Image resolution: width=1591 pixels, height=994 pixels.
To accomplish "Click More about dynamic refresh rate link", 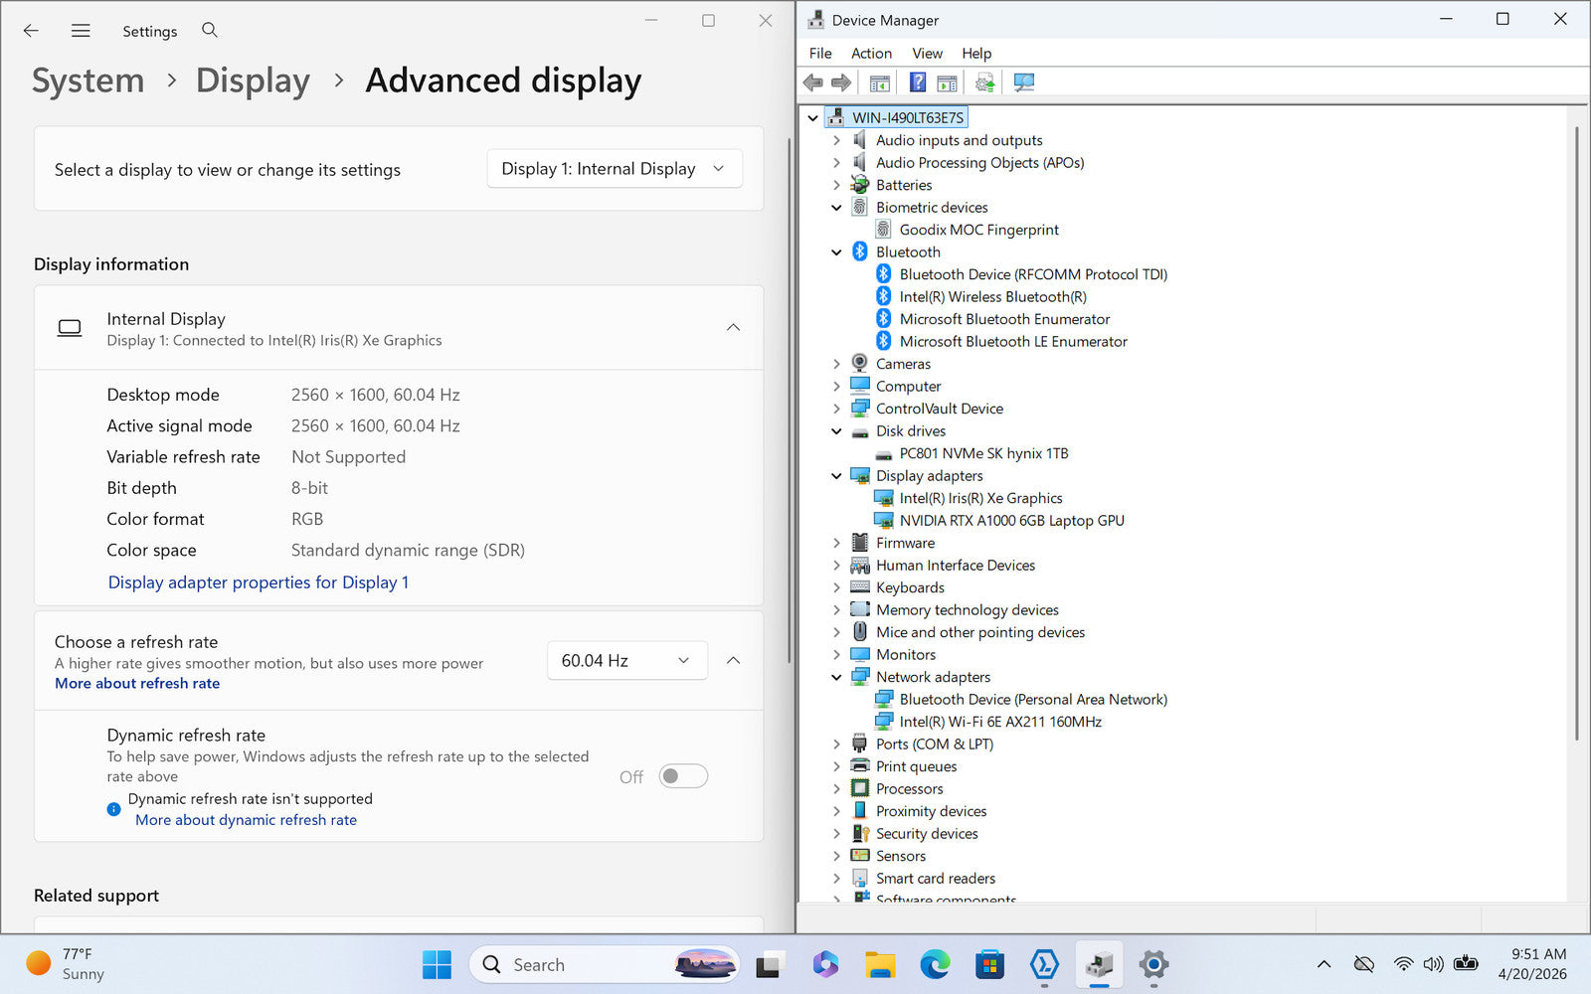I will (246, 820).
